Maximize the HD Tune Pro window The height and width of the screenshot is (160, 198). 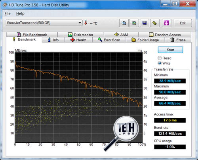click(x=175, y=4)
